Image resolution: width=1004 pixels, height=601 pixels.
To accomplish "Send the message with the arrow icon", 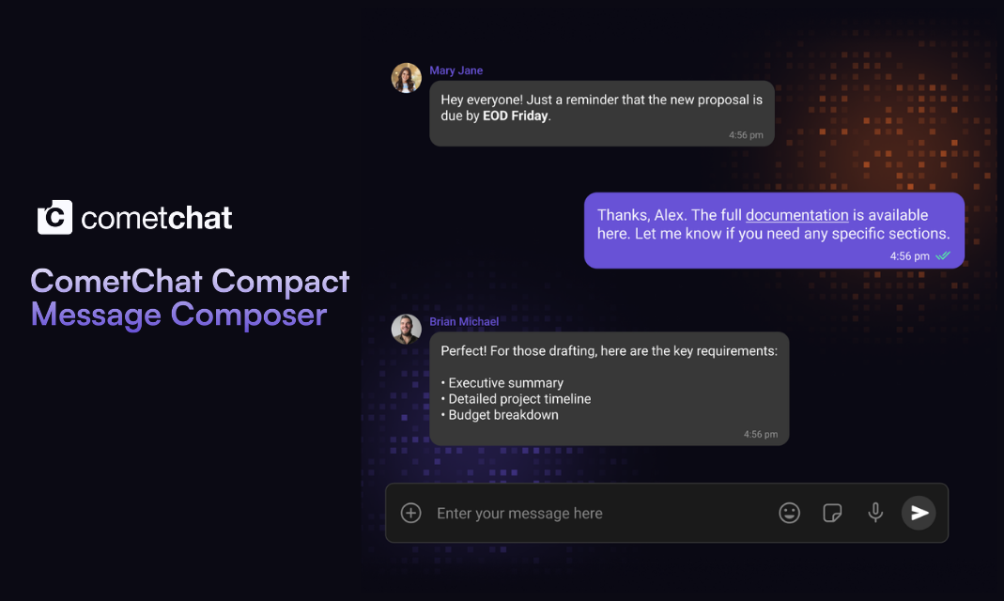I will click(x=919, y=513).
